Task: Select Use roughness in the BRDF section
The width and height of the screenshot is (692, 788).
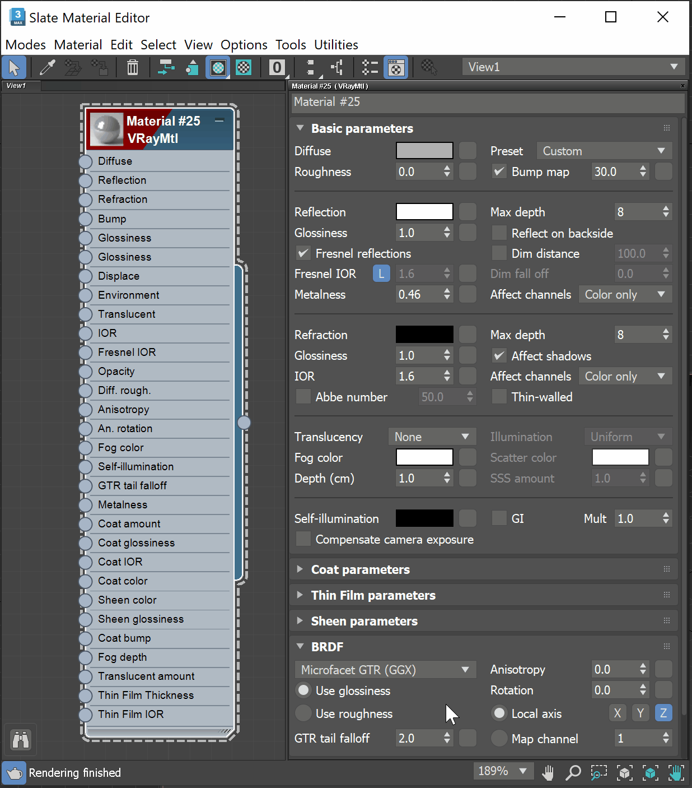Action: tap(303, 713)
